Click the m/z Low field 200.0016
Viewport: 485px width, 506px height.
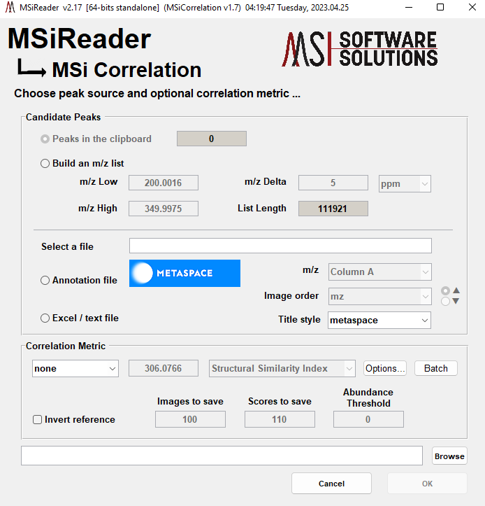[164, 183]
